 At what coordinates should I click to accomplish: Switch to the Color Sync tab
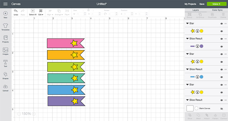[217, 10]
